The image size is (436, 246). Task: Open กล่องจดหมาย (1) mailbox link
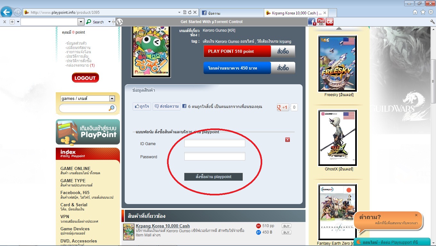click(x=80, y=65)
